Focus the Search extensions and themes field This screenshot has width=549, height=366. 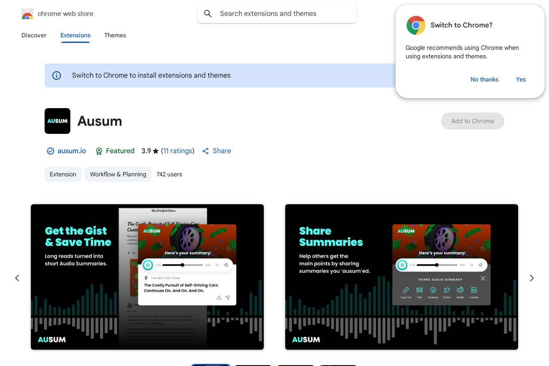point(277,14)
